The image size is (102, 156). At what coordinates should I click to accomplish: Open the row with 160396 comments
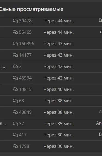[x=51, y=44]
